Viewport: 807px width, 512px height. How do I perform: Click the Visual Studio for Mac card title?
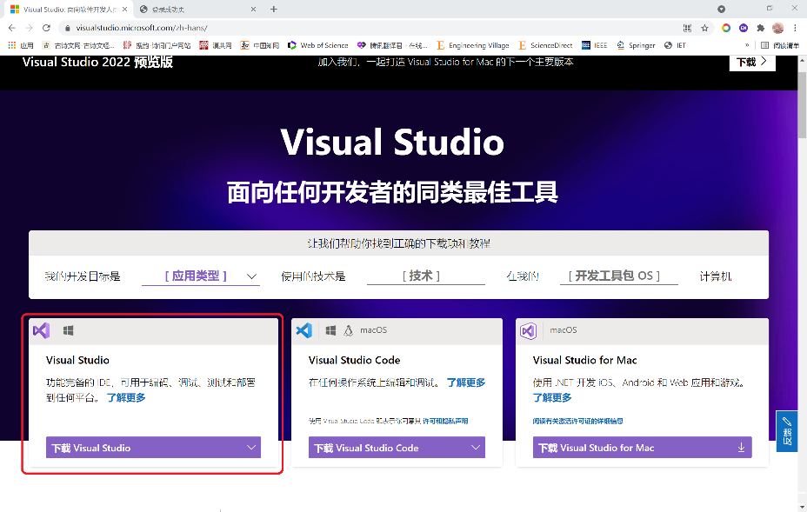click(584, 360)
